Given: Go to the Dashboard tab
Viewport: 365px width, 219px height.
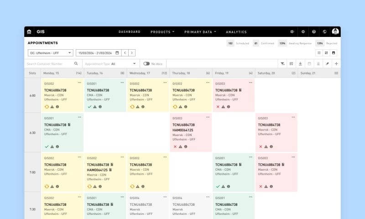Looking at the screenshot, I should [x=130, y=32].
